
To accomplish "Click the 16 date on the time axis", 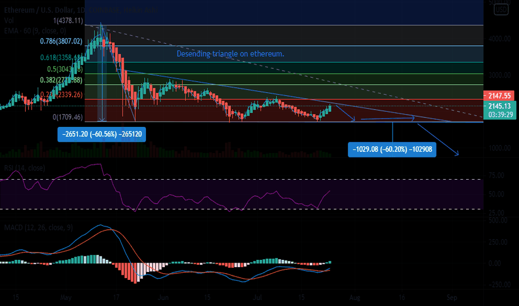I will pyautogui.click(x=402, y=298).
